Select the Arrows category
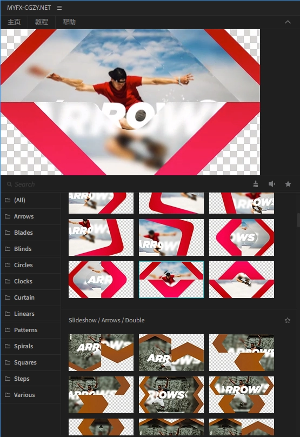Viewport: 300px width, 437px height. (x=30, y=216)
